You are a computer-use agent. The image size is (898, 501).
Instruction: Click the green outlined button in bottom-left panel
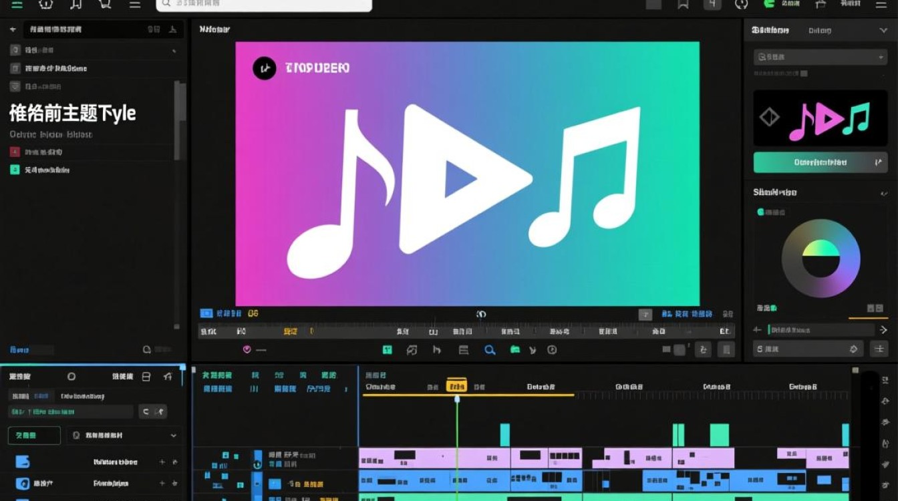(x=34, y=436)
